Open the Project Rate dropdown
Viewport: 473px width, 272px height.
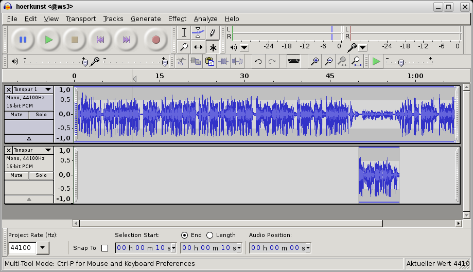click(x=43, y=248)
